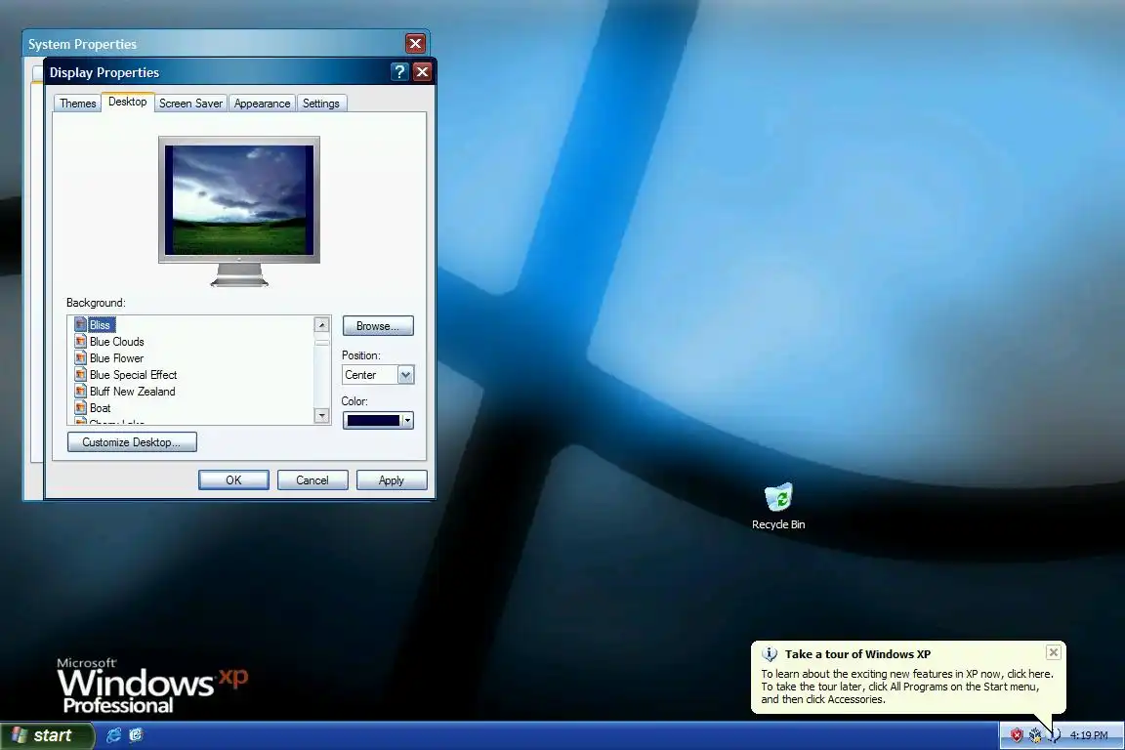Click the Browse button
1125x750 pixels.
pyautogui.click(x=378, y=326)
